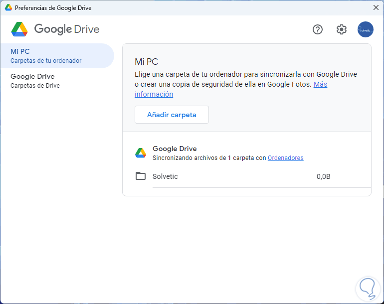Click the Preferencias de Google Drive title text
Image resolution: width=384 pixels, height=304 pixels.
[53, 8]
